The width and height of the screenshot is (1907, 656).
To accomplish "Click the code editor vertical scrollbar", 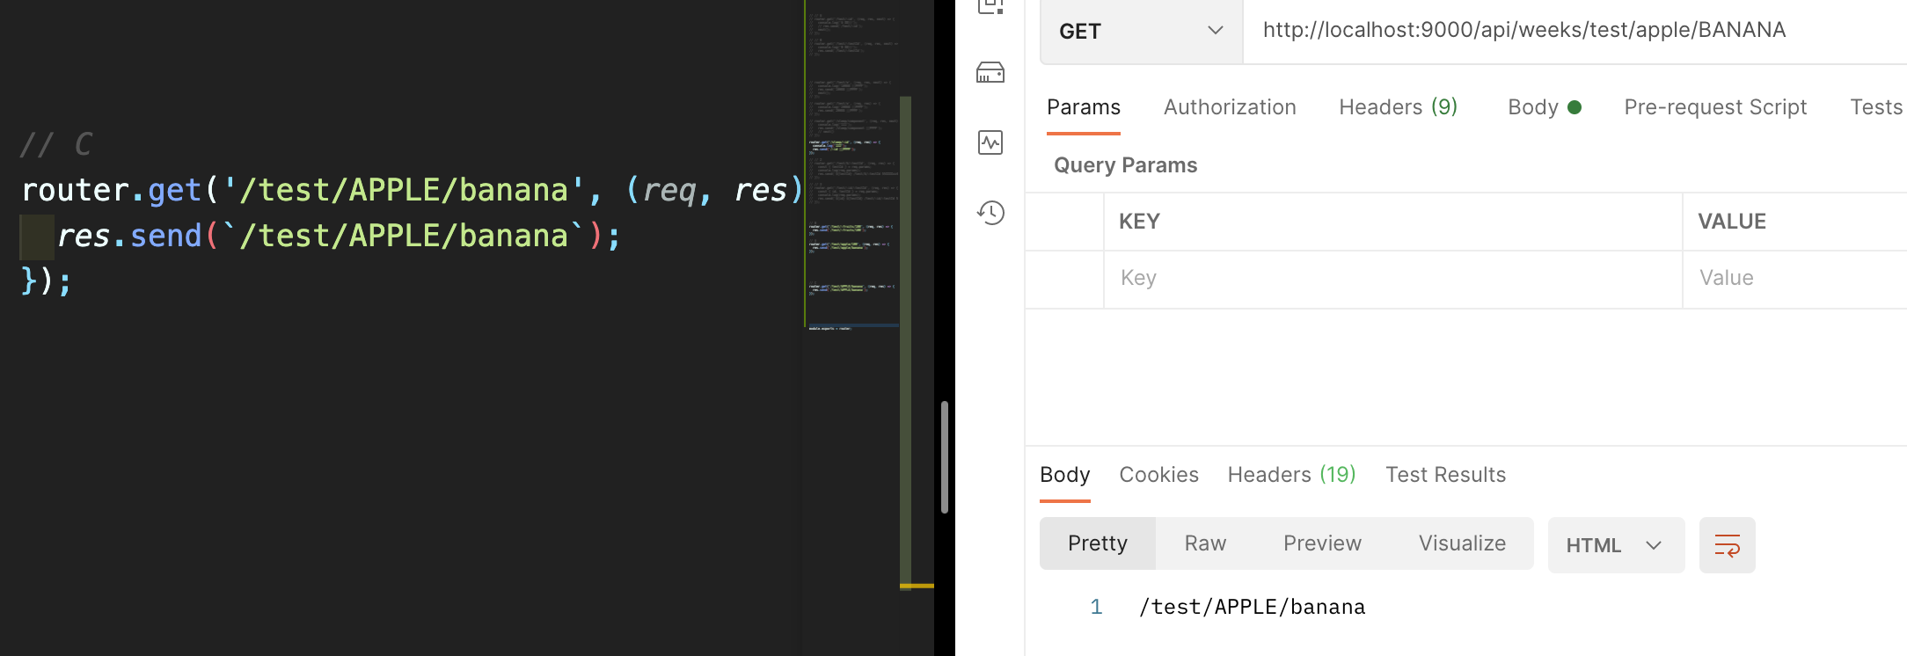I will [944, 457].
